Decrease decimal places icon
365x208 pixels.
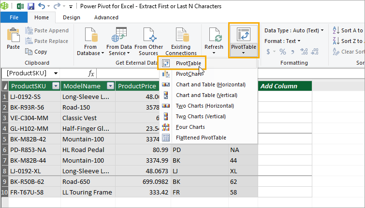click(315, 52)
